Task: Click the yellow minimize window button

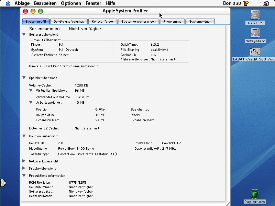Action: pyautogui.click(x=33, y=11)
